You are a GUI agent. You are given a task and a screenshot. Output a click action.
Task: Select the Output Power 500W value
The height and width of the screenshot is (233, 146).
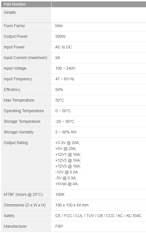[x=60, y=36]
